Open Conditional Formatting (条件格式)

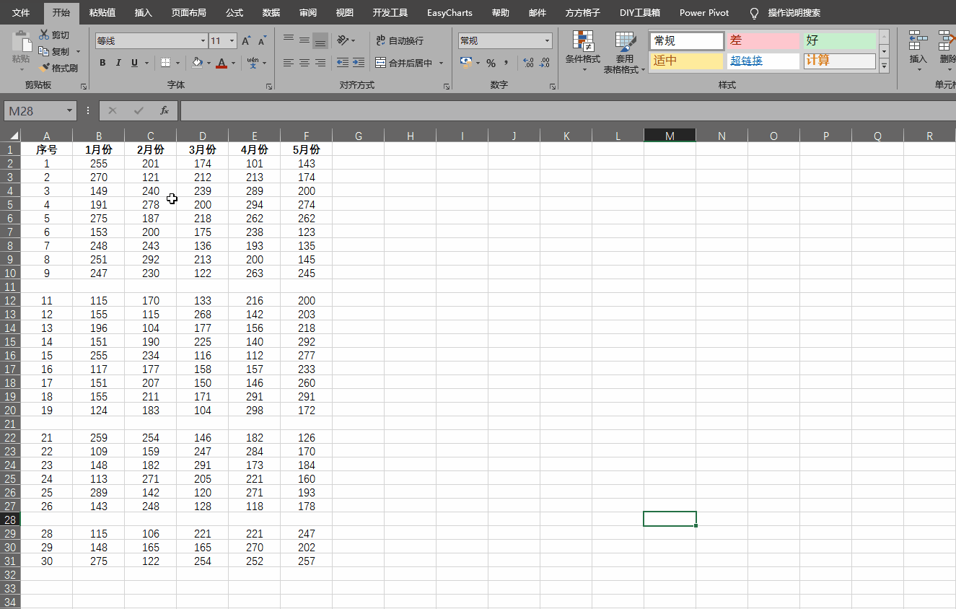(582, 52)
